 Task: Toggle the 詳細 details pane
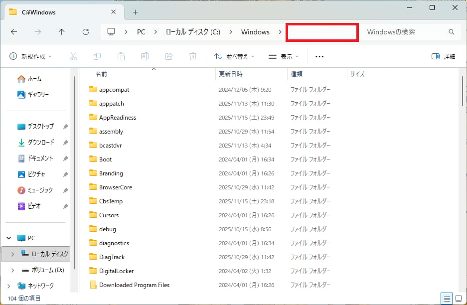[x=443, y=56]
